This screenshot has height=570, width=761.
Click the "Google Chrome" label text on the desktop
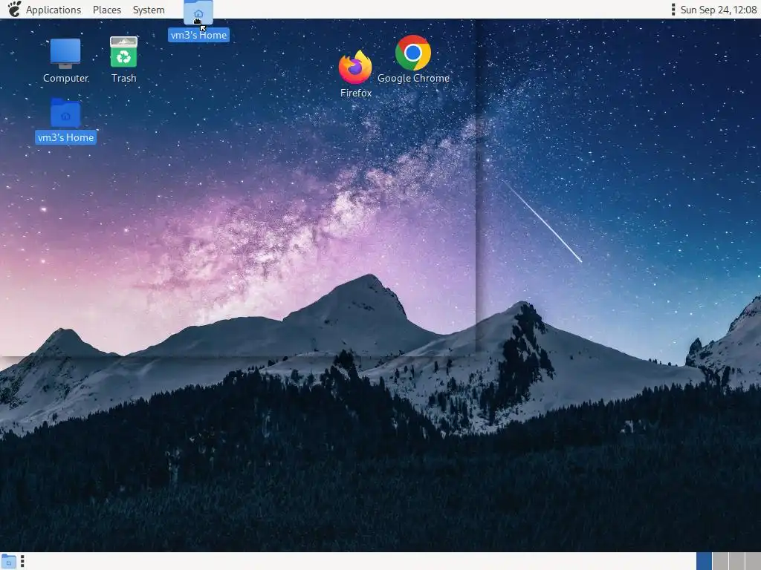pyautogui.click(x=413, y=78)
